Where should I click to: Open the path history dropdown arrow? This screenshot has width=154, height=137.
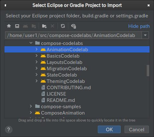[x=145, y=35]
